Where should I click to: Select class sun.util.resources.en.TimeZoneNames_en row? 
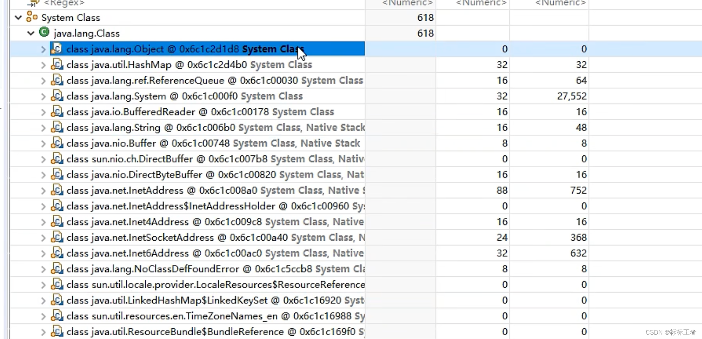pos(216,316)
